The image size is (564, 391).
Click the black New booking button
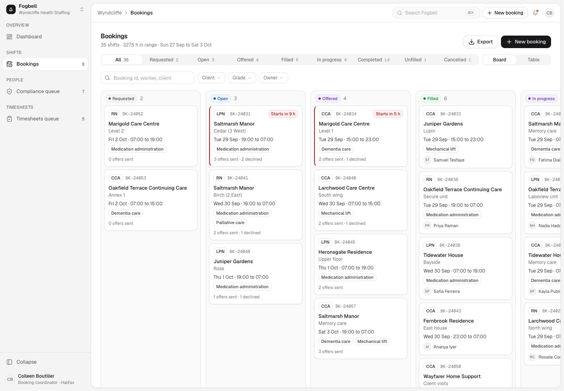click(526, 42)
